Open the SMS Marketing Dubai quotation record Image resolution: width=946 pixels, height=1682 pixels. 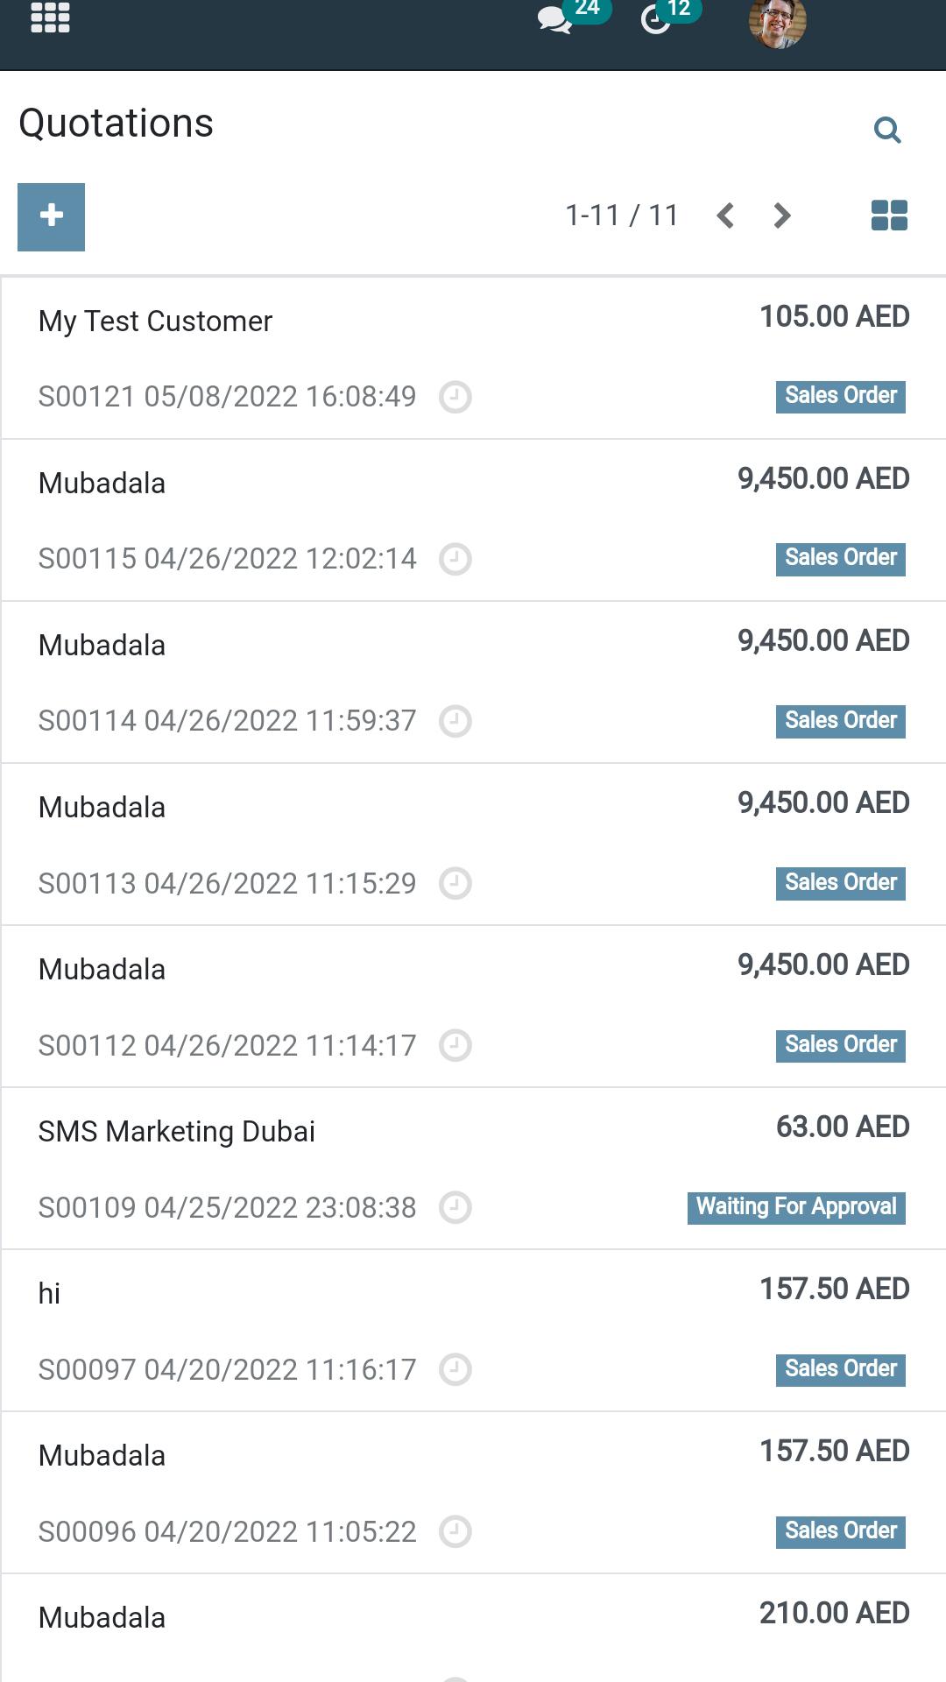pos(473,1169)
